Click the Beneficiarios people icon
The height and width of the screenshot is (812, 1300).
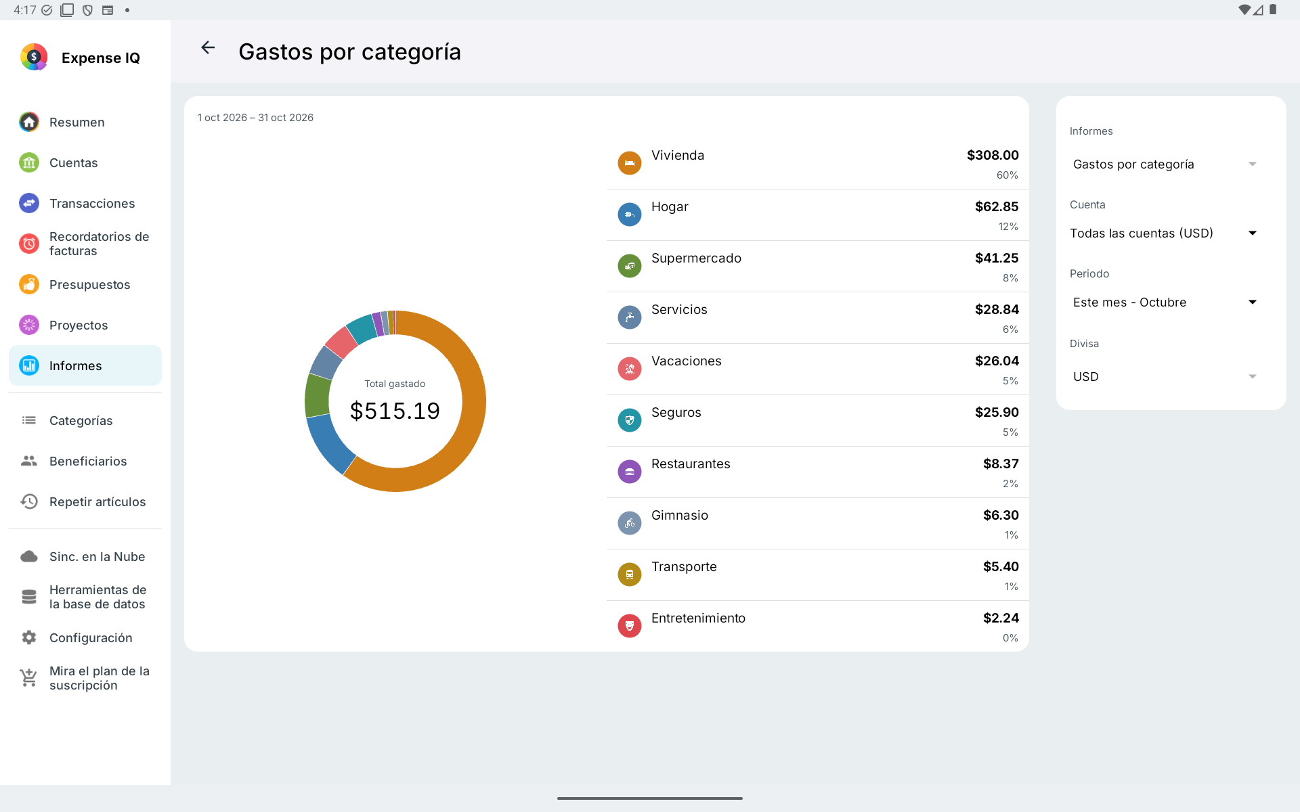(x=29, y=461)
